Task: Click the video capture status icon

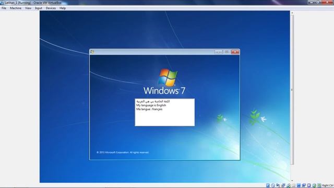Action: [x=304, y=185]
